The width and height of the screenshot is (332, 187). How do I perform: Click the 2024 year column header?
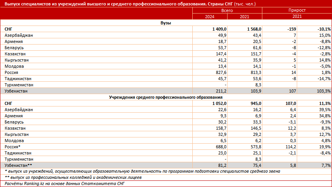210,17
